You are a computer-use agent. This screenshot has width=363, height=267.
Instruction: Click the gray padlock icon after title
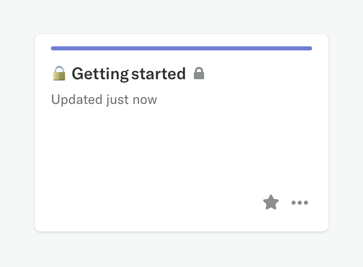[x=199, y=74]
